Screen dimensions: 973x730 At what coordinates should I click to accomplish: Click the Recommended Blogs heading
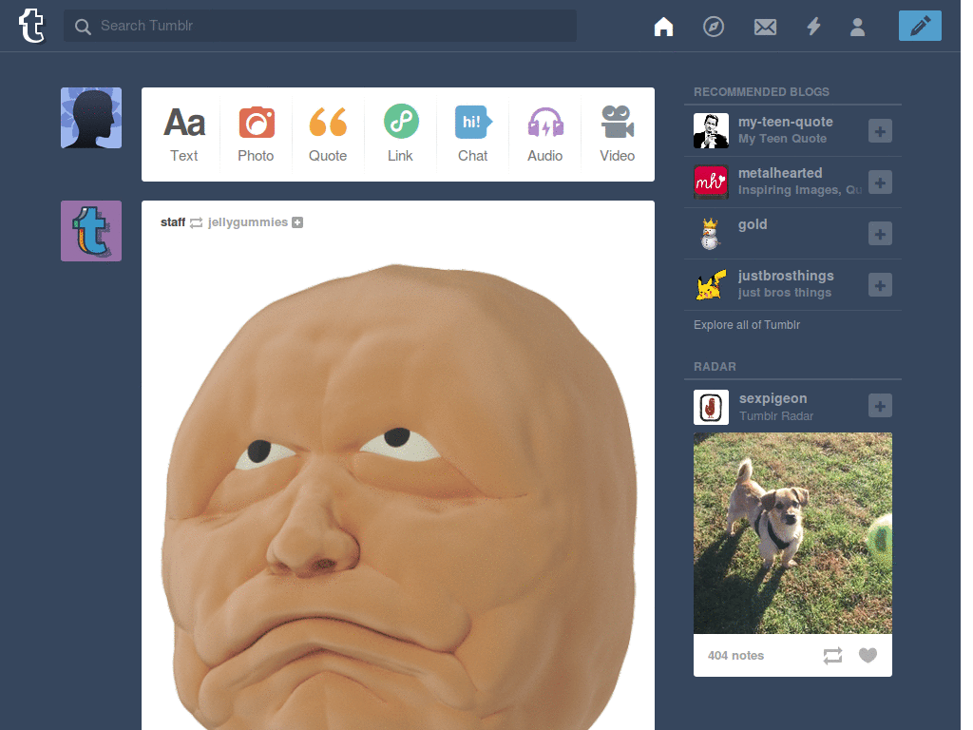pyautogui.click(x=761, y=92)
